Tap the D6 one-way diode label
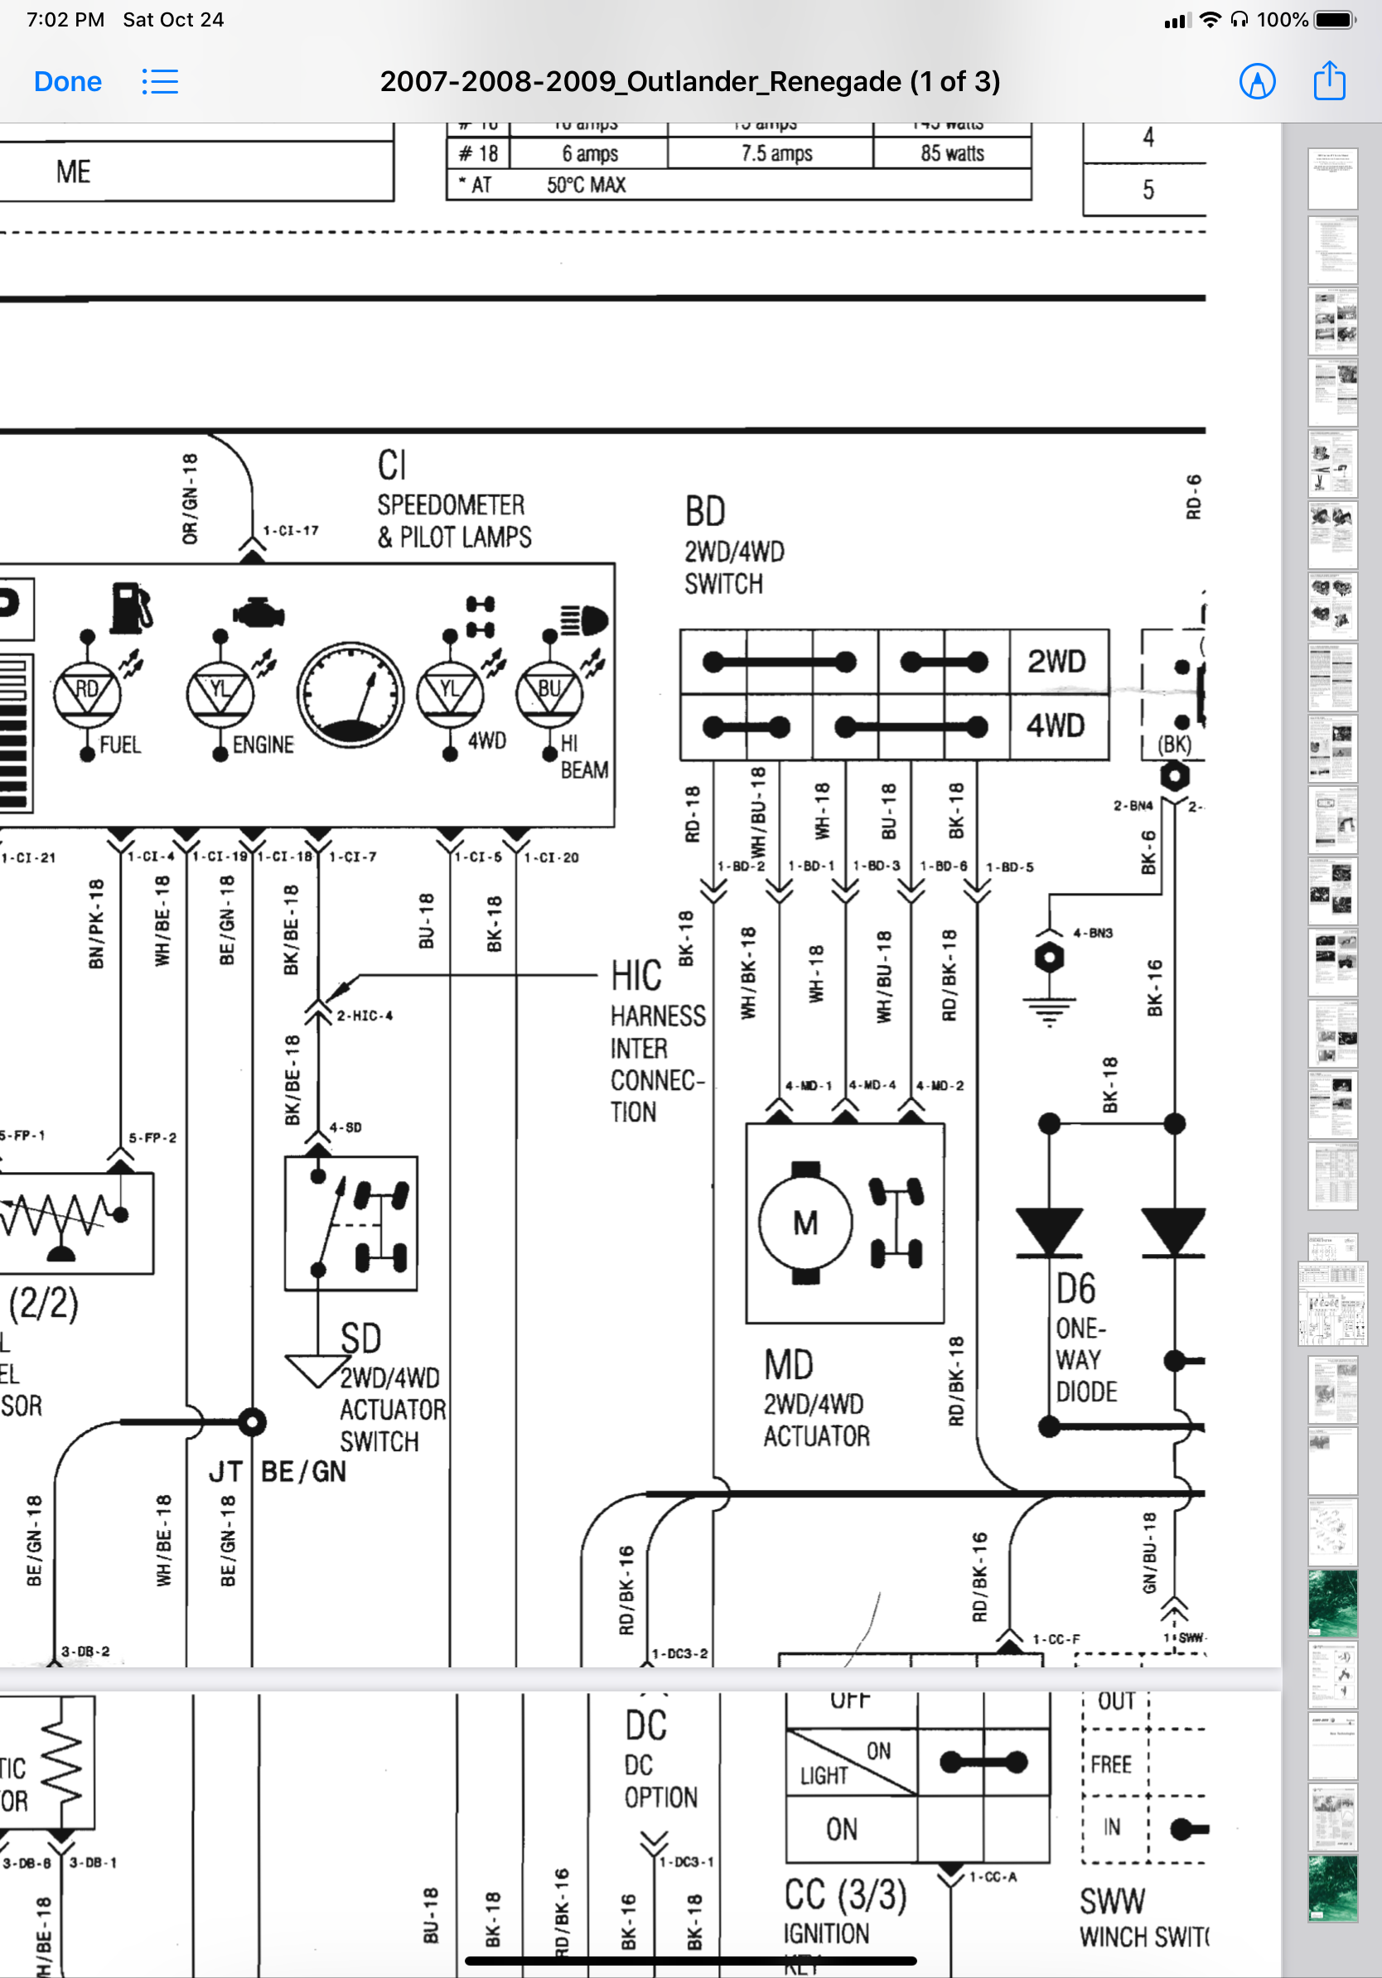The image size is (1382, 1978). [x=1076, y=1290]
